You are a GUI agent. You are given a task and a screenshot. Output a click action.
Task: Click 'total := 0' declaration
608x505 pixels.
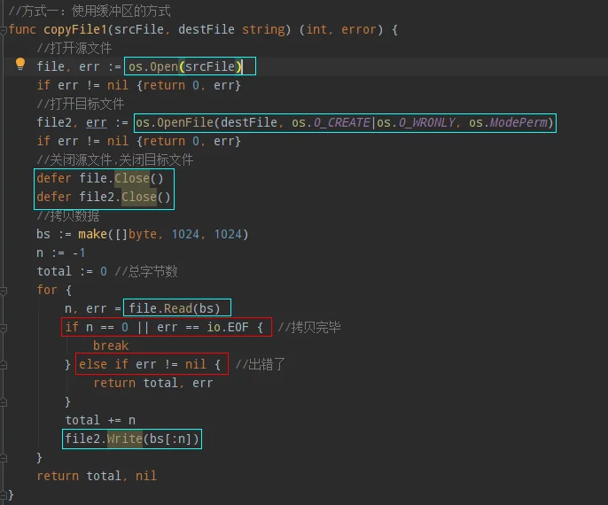point(72,271)
